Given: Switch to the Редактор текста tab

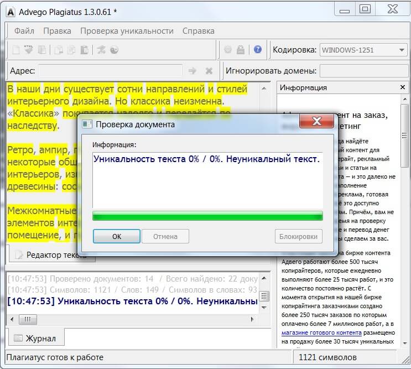Looking at the screenshot, I should click(51, 254).
